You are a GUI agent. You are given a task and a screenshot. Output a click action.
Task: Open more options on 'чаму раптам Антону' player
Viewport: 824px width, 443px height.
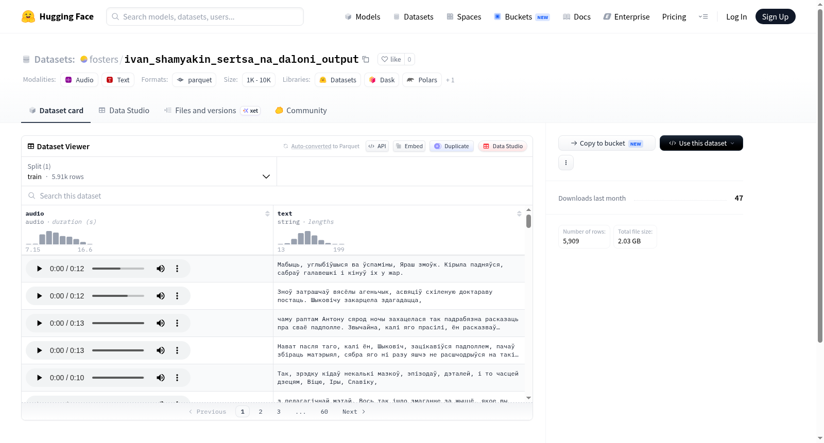coord(177,323)
